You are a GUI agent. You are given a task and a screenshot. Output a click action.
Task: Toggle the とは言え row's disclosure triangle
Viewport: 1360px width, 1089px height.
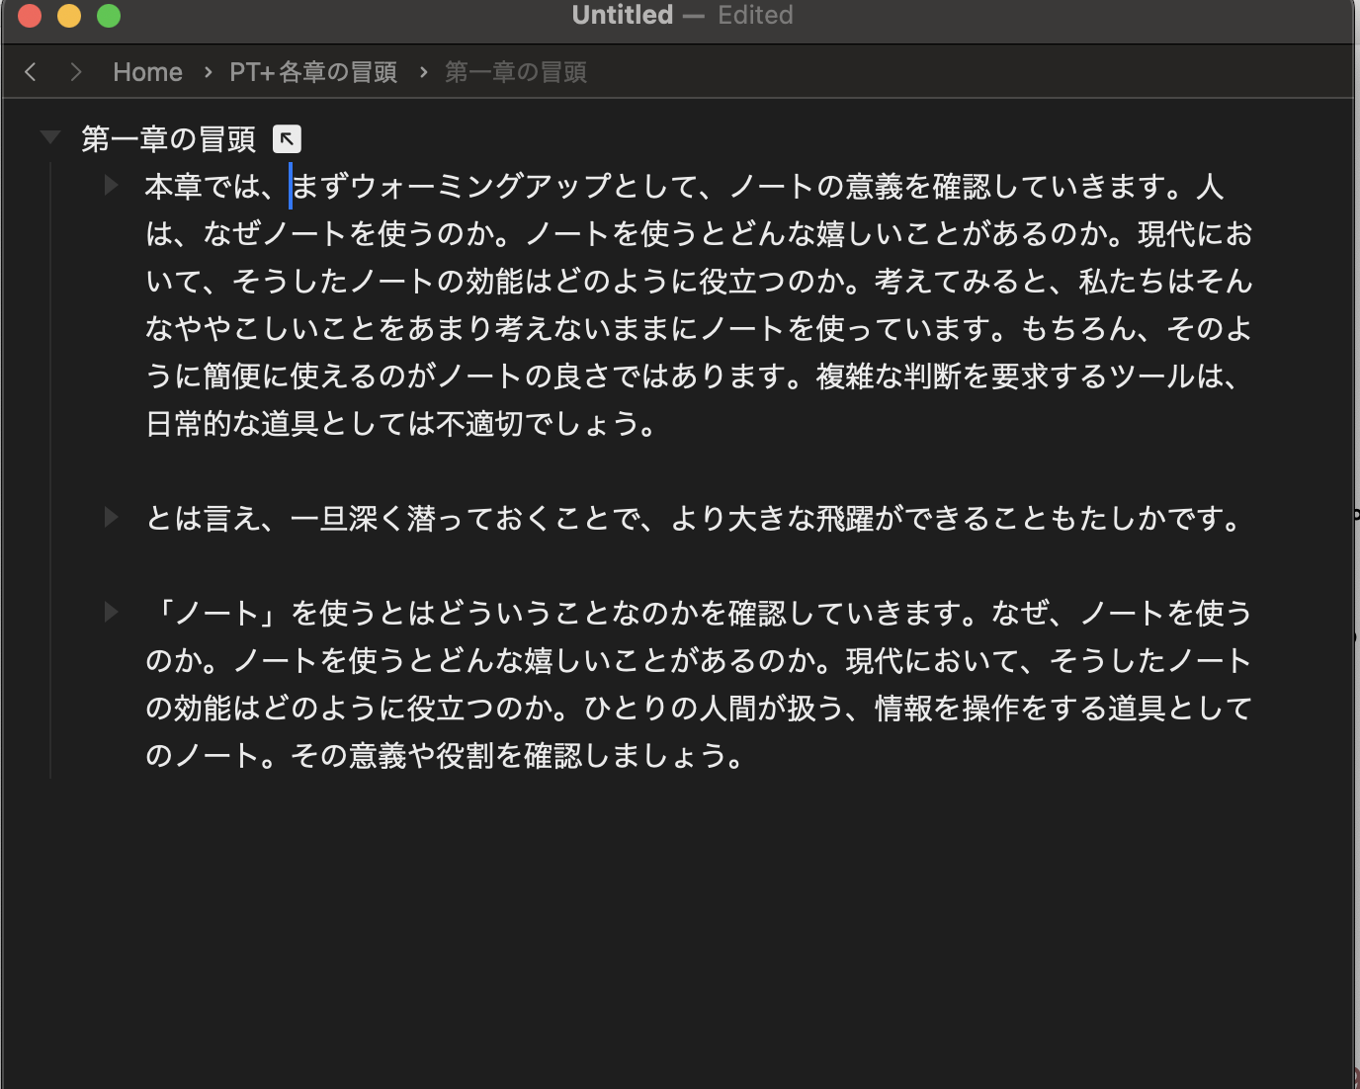coord(110,516)
